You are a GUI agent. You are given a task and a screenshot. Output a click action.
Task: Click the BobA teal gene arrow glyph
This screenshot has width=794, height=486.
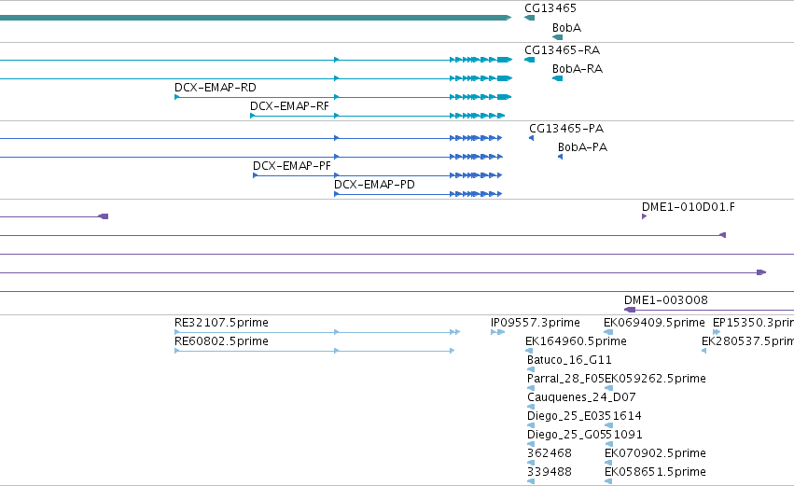tap(558, 37)
